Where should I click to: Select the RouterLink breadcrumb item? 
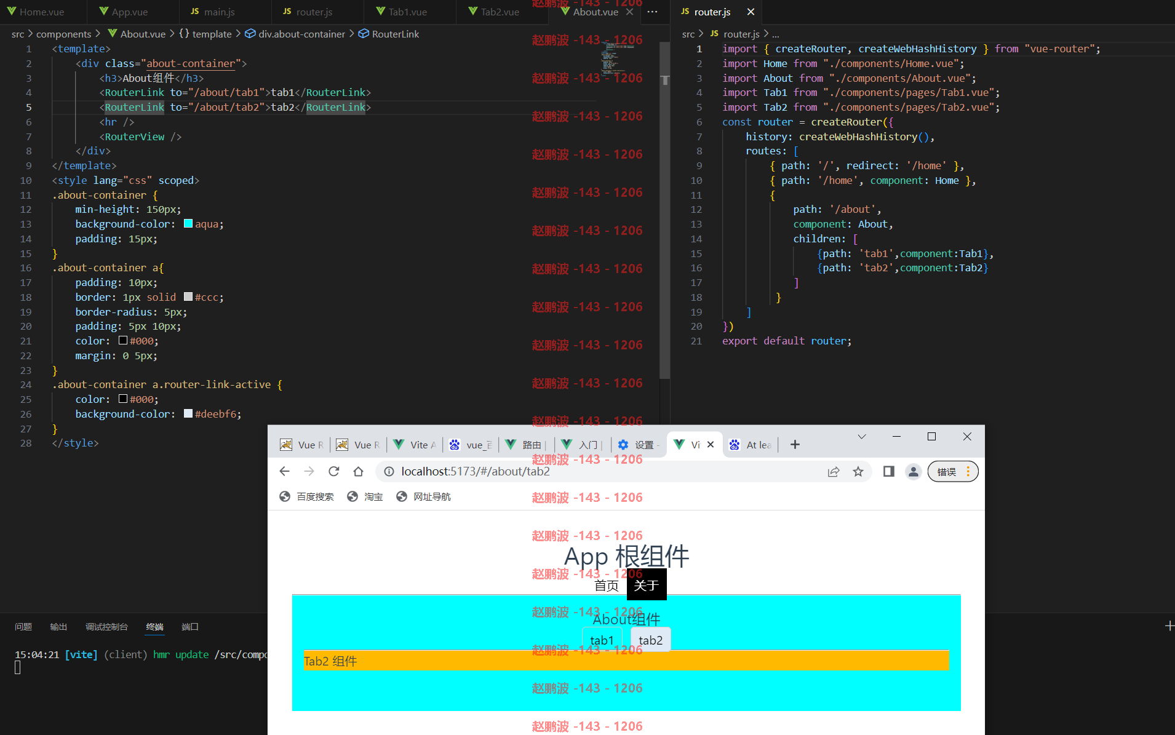coord(389,34)
